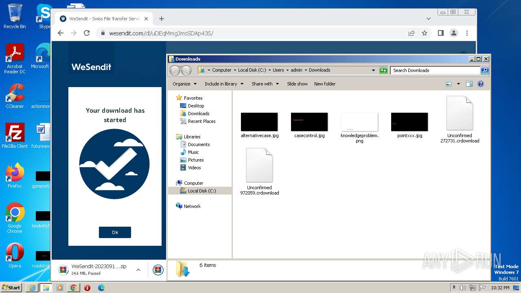This screenshot has width=521, height=293.
Task: Select Favorites in navigation pane
Action: click(x=193, y=98)
